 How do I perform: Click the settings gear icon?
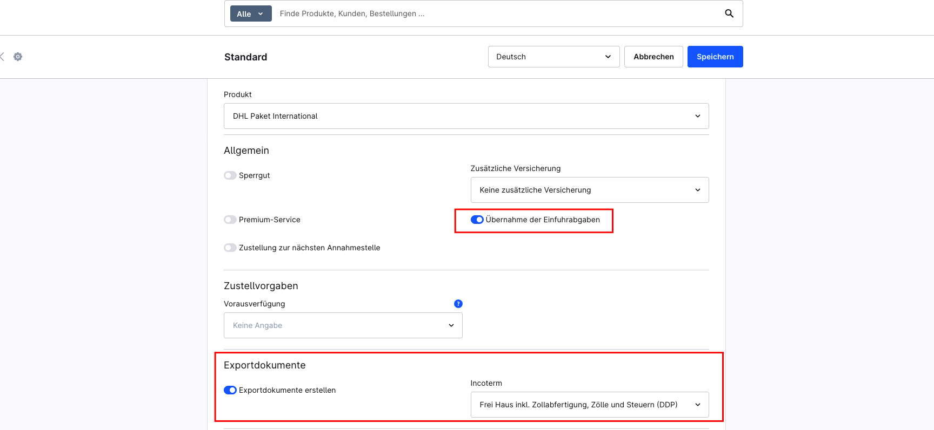pos(18,57)
